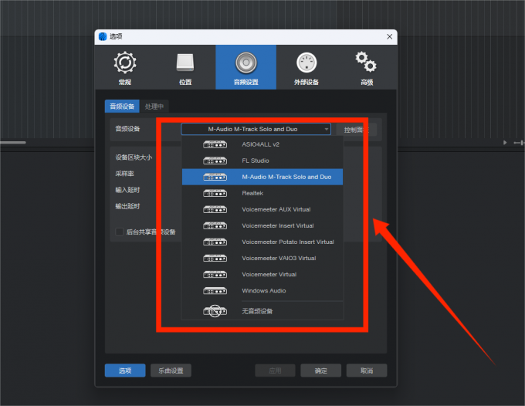Open the 控制面板 control panel button
Image resolution: width=525 pixels, height=406 pixels.
point(356,130)
